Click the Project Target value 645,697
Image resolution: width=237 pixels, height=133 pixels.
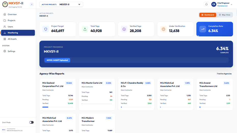point(58,31)
